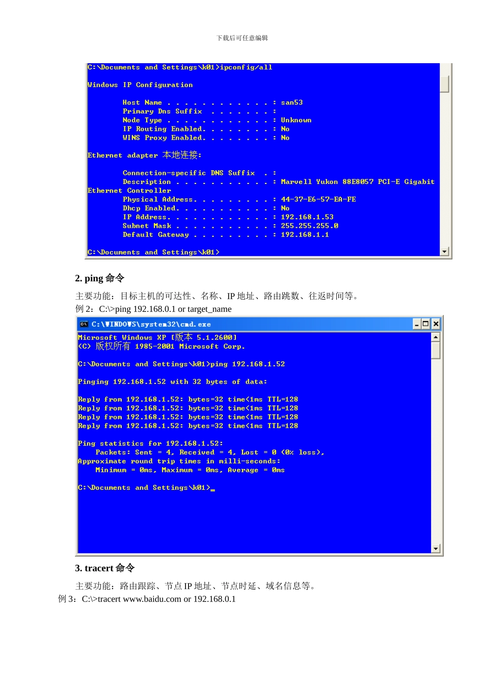Click the '2. ping 命令' heading
Image resolution: width=484 pixels, height=685 pixels.
[100, 278]
